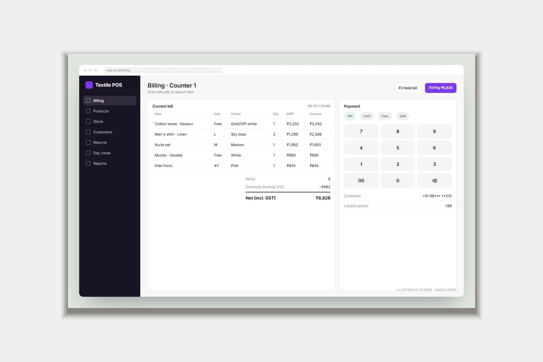543x362 pixels.
Task: Click the purple Textile POS logo icon
Action: coord(89,85)
